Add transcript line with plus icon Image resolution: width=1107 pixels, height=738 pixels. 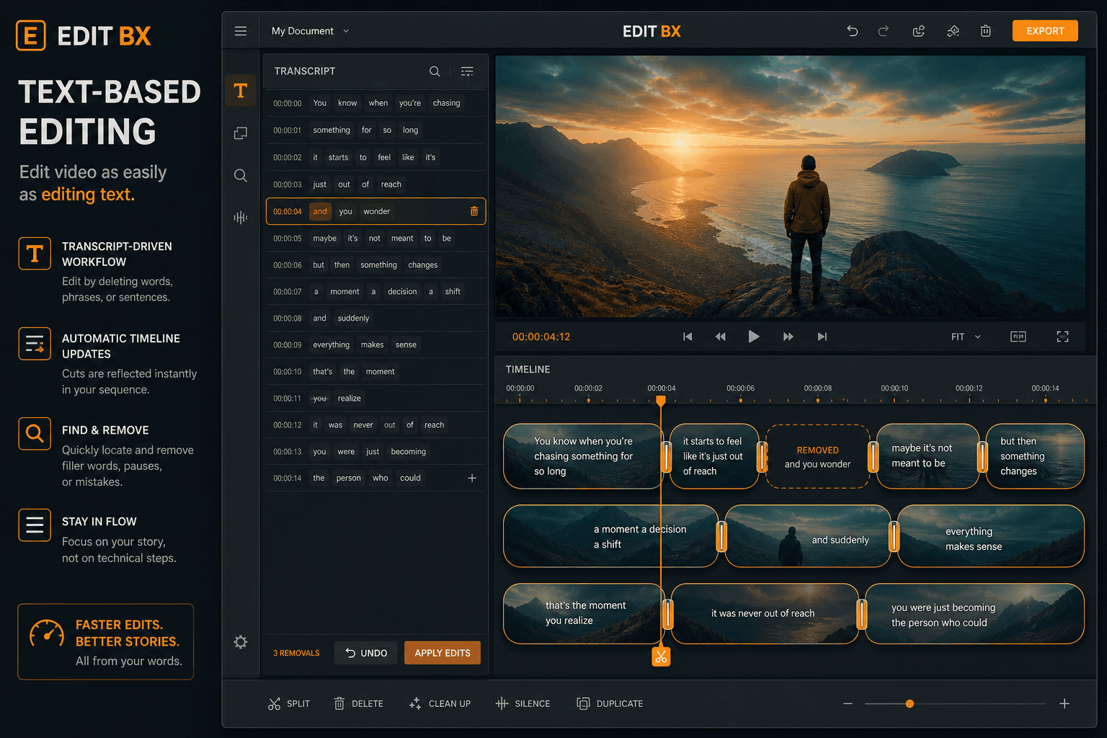click(472, 478)
